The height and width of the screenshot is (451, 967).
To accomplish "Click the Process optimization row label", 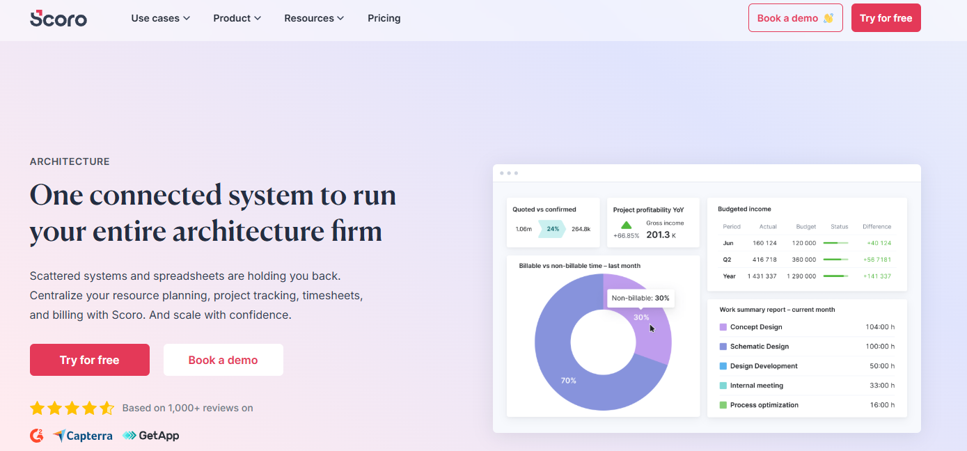I will point(764,405).
